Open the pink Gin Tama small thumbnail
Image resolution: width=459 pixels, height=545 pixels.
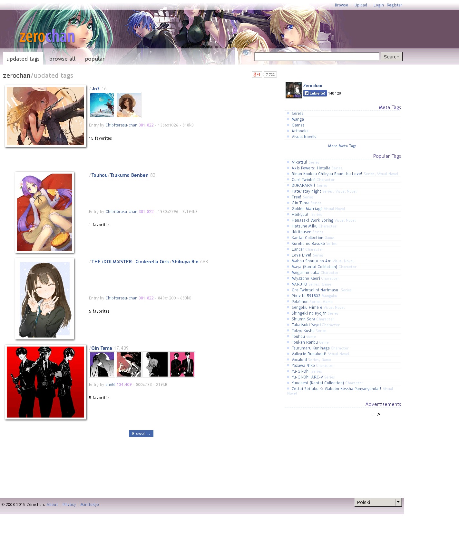pyautogui.click(x=182, y=364)
